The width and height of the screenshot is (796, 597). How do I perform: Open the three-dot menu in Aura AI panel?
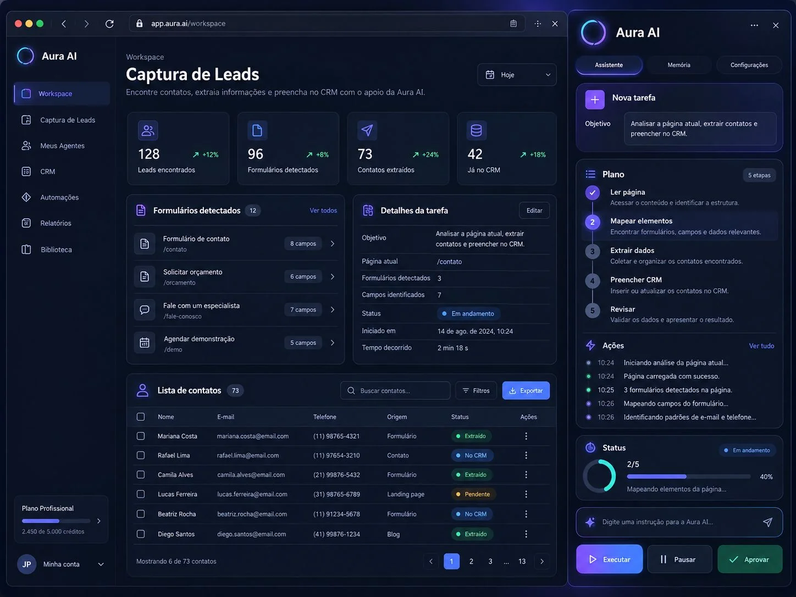(754, 25)
